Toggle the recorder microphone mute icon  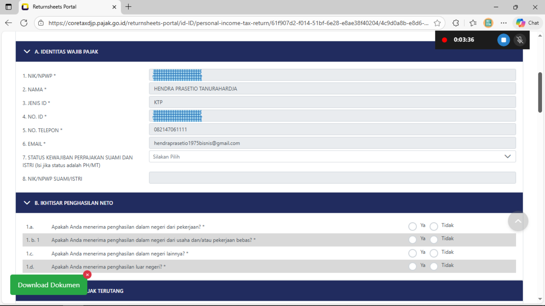[x=520, y=40]
